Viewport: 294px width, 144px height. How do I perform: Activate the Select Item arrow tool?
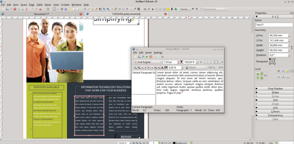click(54, 9)
